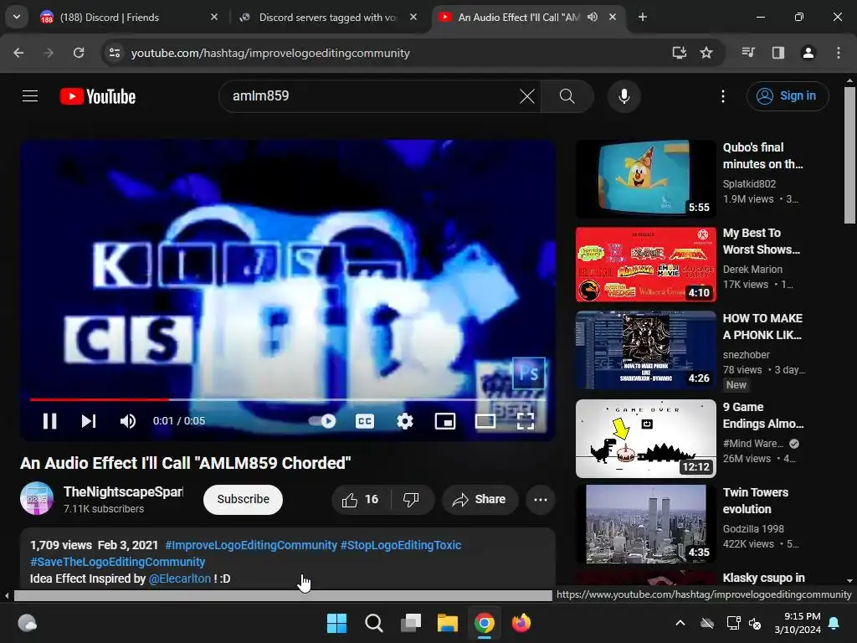The height and width of the screenshot is (643, 857).
Task: Like the video
Action: pos(361,499)
